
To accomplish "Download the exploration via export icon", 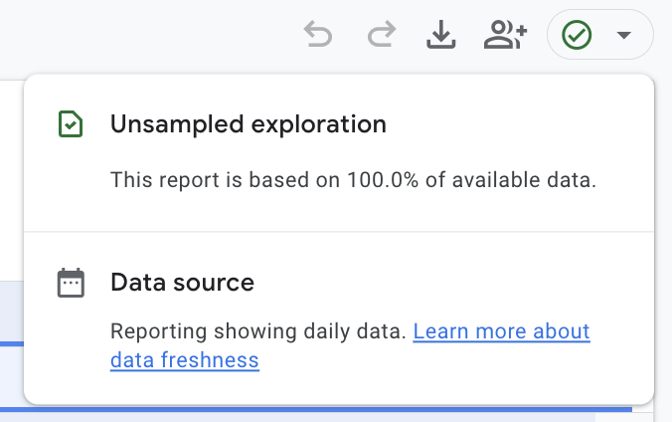I will pyautogui.click(x=440, y=36).
